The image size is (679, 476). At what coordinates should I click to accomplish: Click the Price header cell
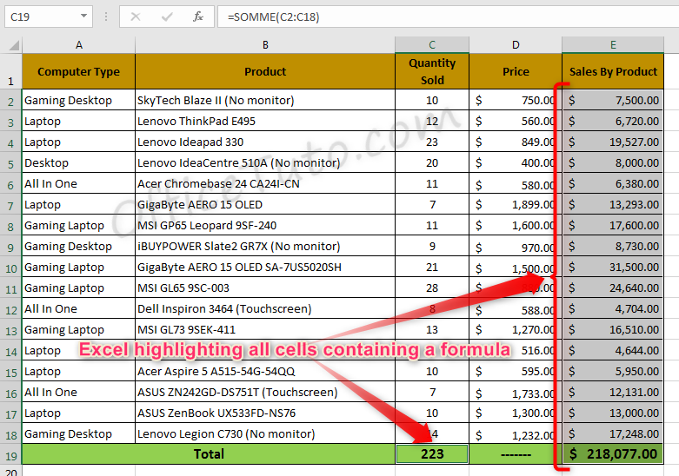(516, 71)
